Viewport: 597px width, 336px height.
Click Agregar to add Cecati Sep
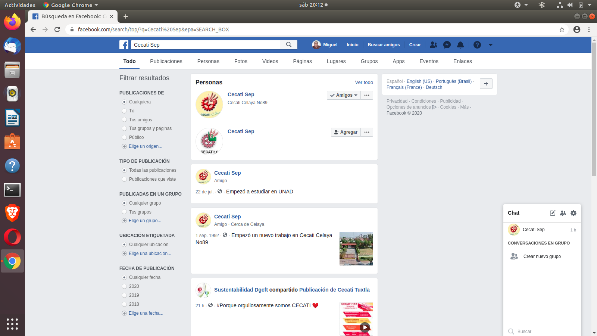click(346, 132)
